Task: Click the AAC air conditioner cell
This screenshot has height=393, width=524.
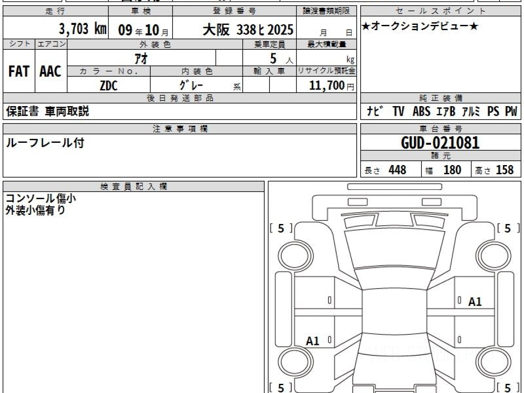Action: (x=51, y=72)
